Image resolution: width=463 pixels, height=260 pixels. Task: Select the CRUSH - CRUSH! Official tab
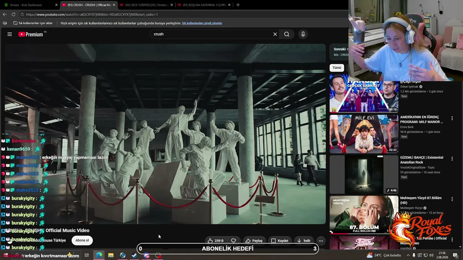point(89,5)
